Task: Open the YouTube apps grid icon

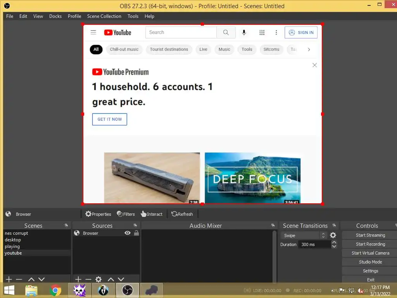Action: tap(262, 32)
